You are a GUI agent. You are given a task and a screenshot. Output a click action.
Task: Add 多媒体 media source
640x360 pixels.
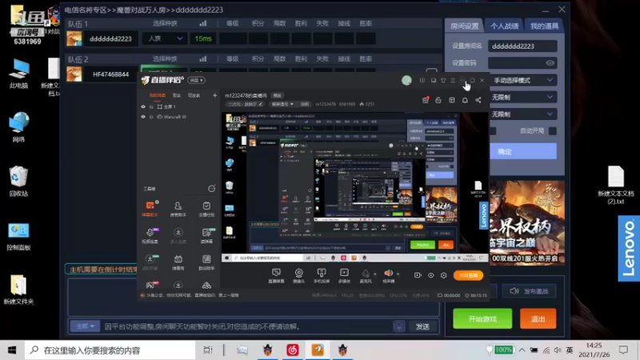coord(344,275)
